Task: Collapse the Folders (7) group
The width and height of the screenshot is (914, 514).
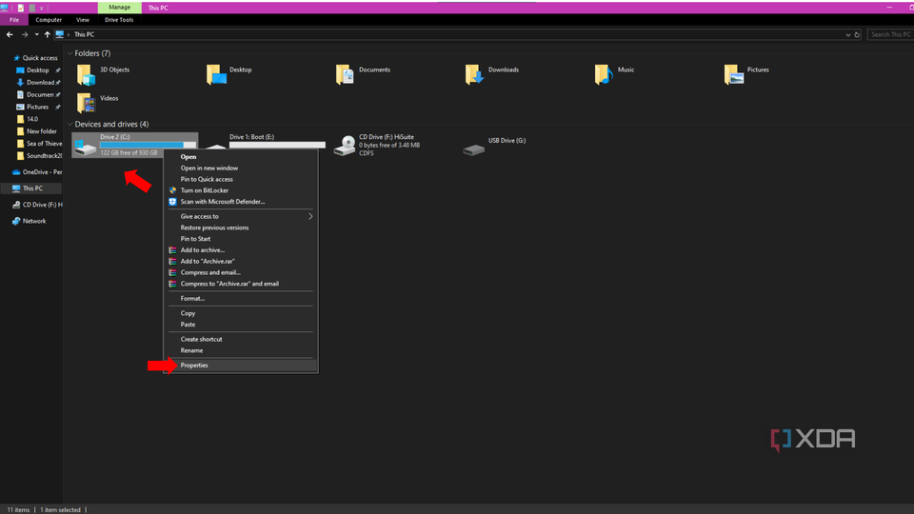Action: click(x=70, y=53)
